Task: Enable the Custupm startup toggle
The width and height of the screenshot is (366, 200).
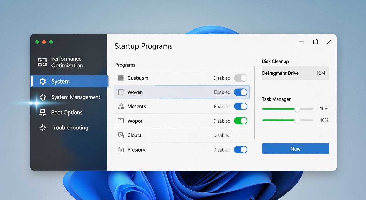Action: 240,78
